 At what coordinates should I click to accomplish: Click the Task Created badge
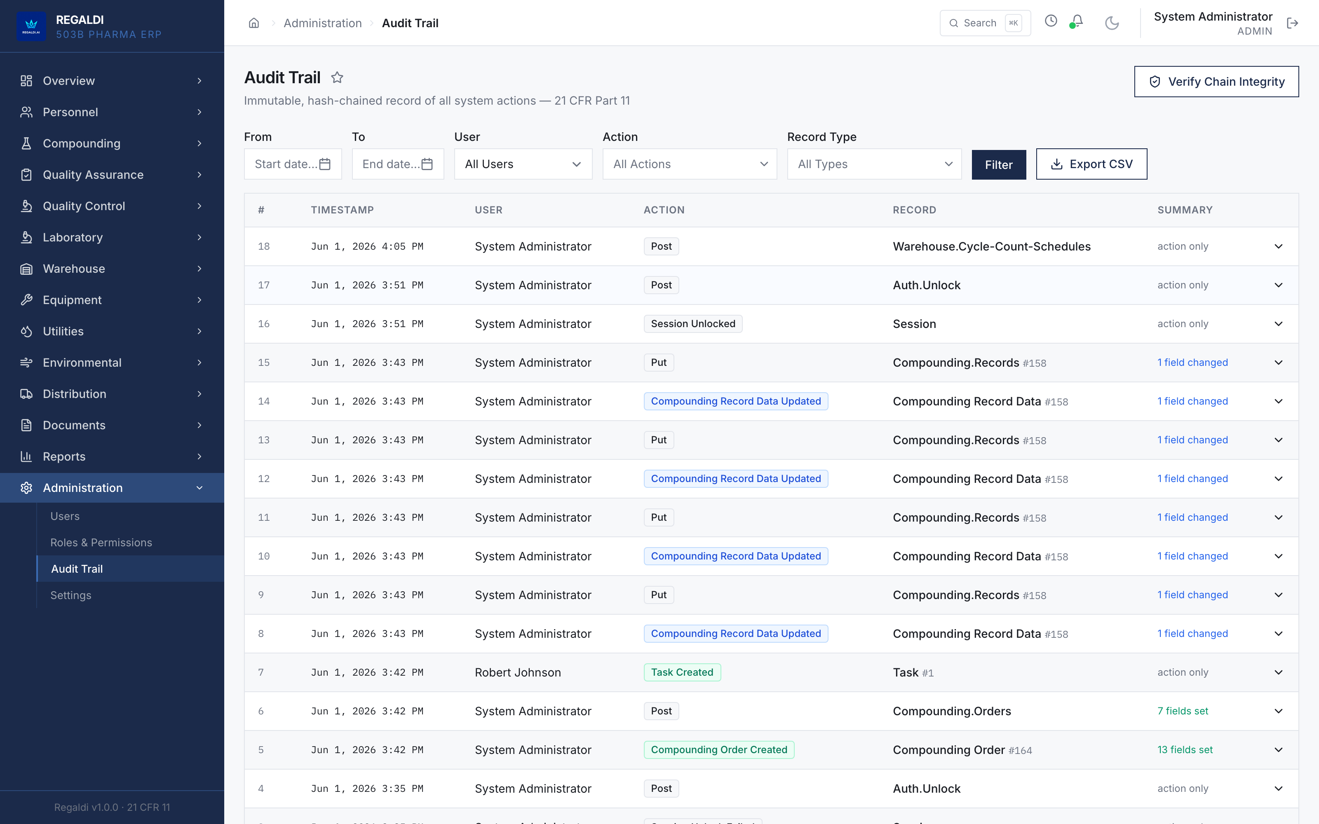(x=682, y=672)
